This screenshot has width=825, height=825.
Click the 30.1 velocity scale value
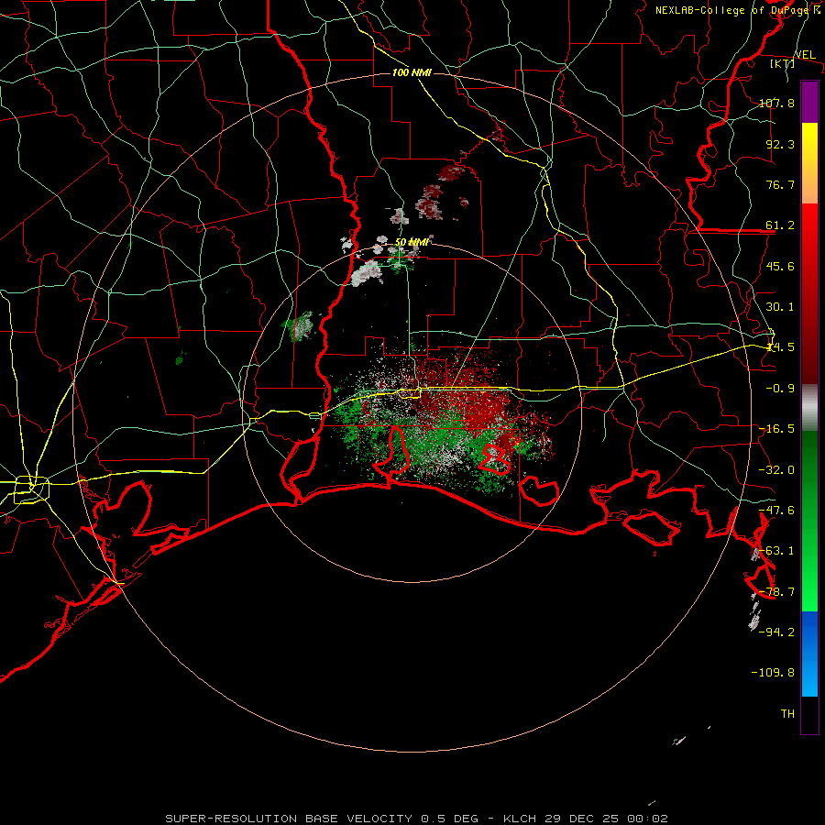click(780, 307)
